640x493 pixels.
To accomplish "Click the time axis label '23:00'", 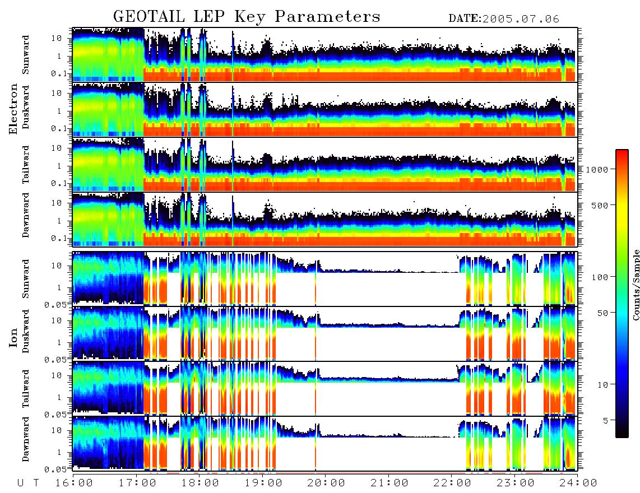I will [x=516, y=483].
